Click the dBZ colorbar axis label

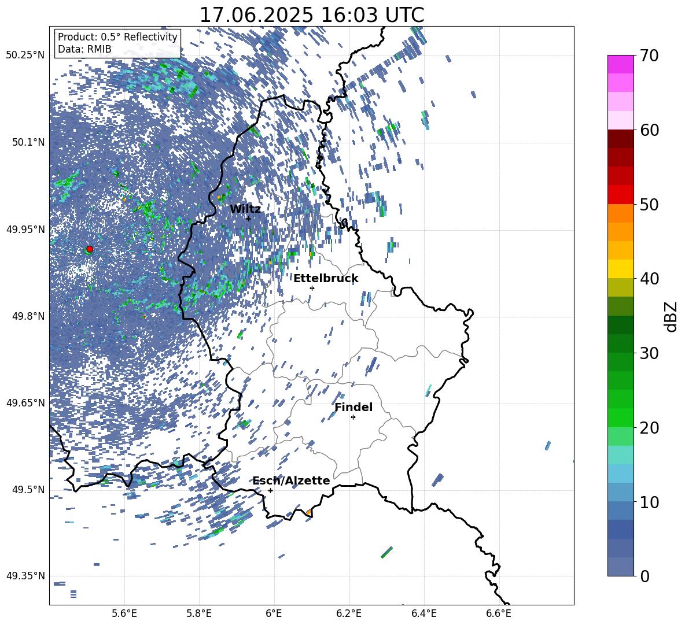[672, 316]
